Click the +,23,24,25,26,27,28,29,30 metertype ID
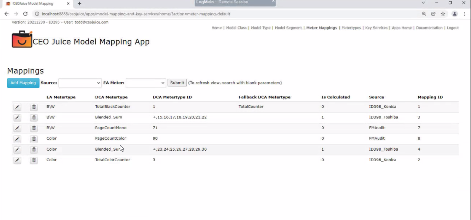Viewport: 471px width, 220px height. coord(180,149)
